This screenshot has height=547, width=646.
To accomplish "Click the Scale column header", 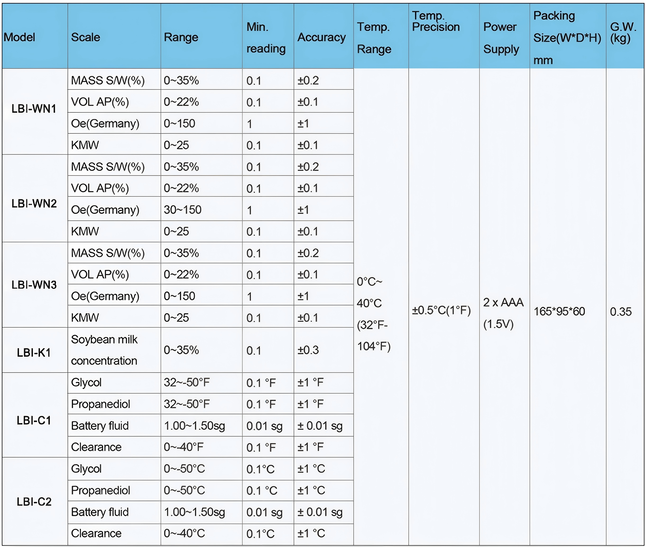I will 86,37.
